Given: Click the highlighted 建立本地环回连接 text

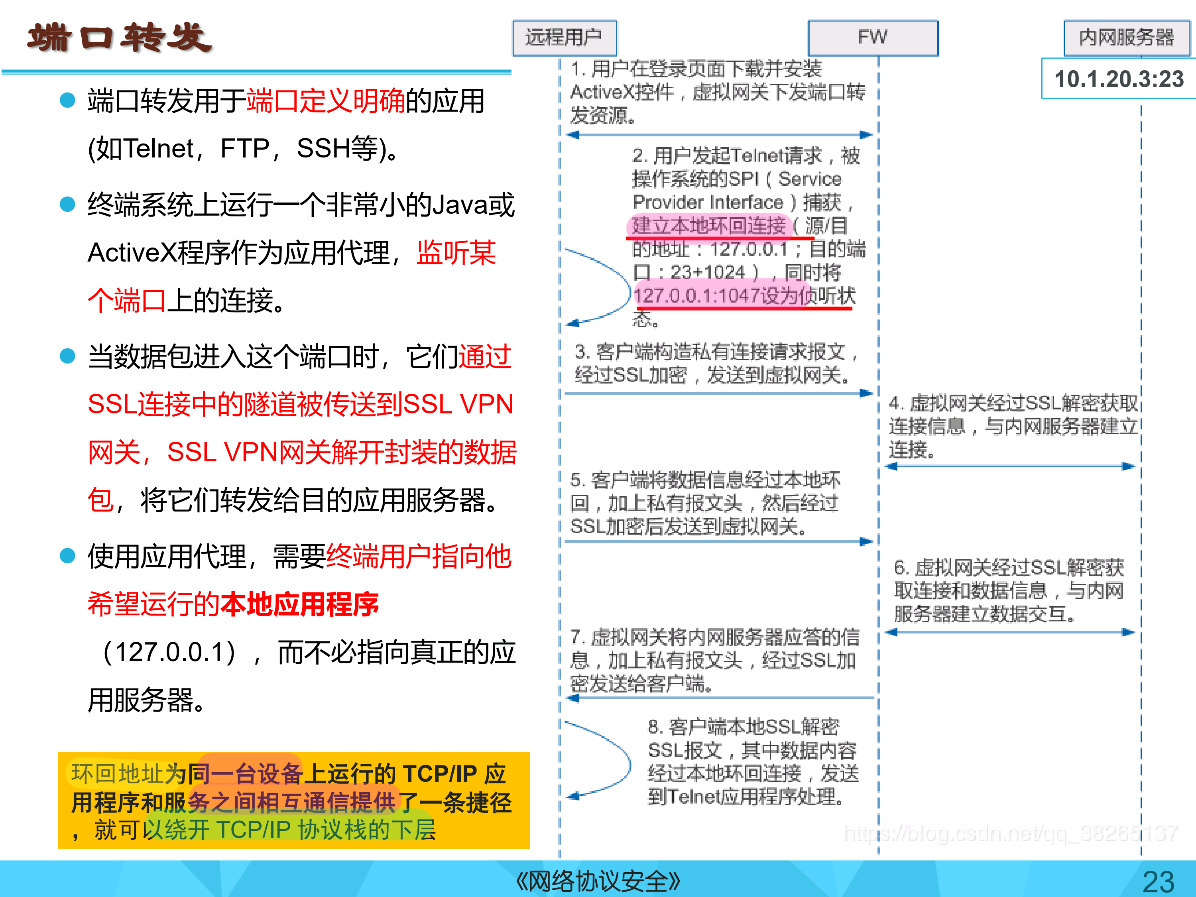Looking at the screenshot, I should coord(709,226).
